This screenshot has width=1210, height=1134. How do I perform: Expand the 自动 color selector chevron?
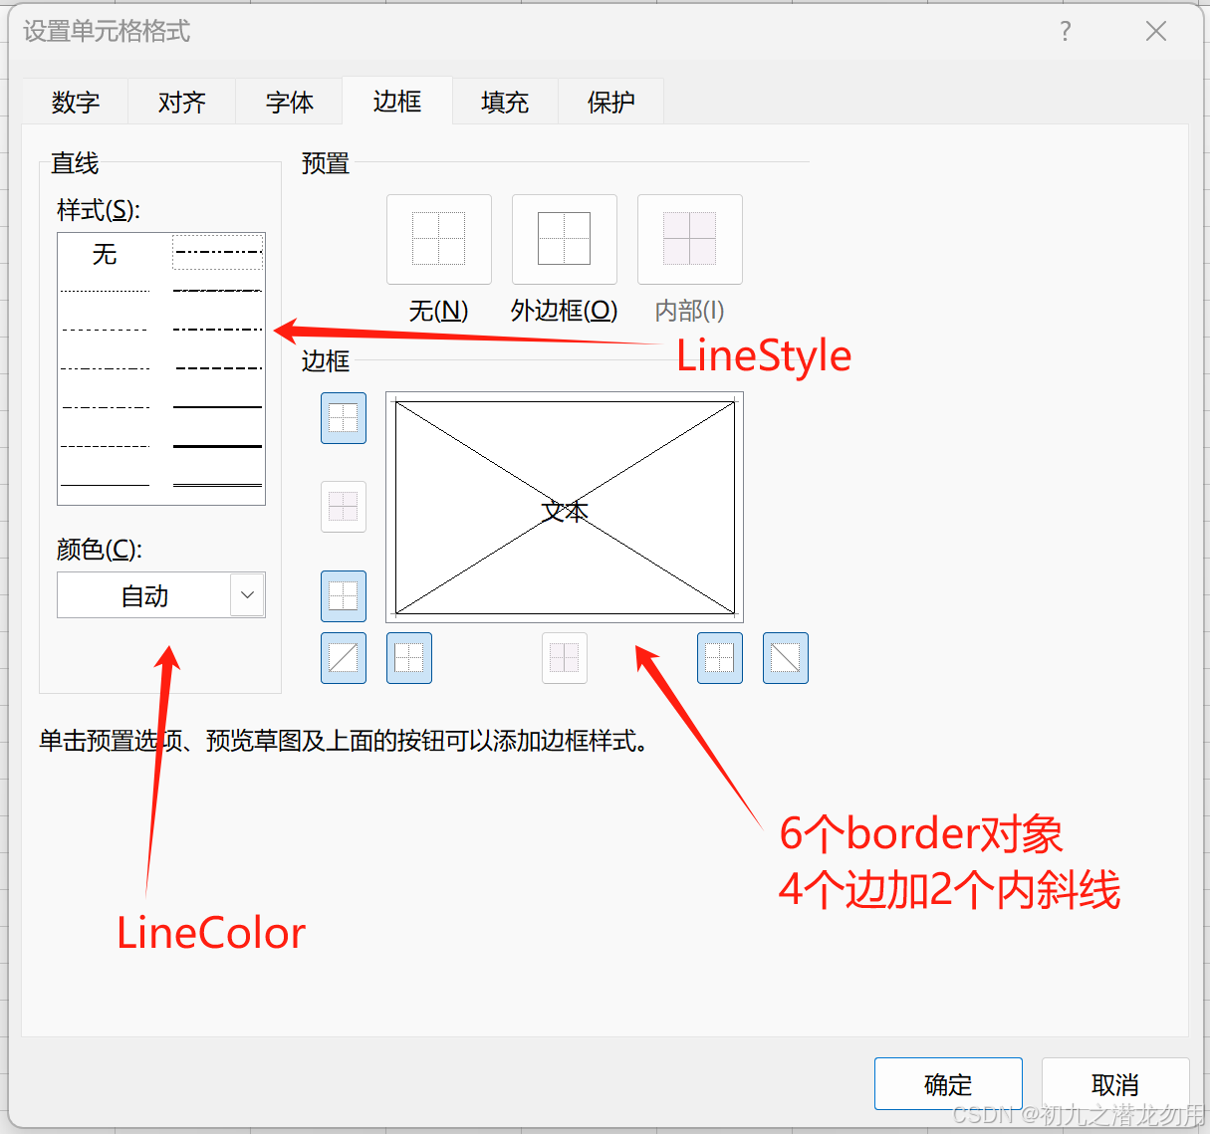[246, 594]
